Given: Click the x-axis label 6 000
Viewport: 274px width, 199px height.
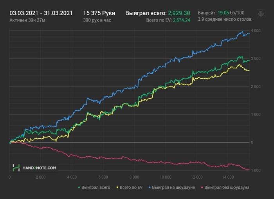Looking at the screenshot, I should 103,177.
